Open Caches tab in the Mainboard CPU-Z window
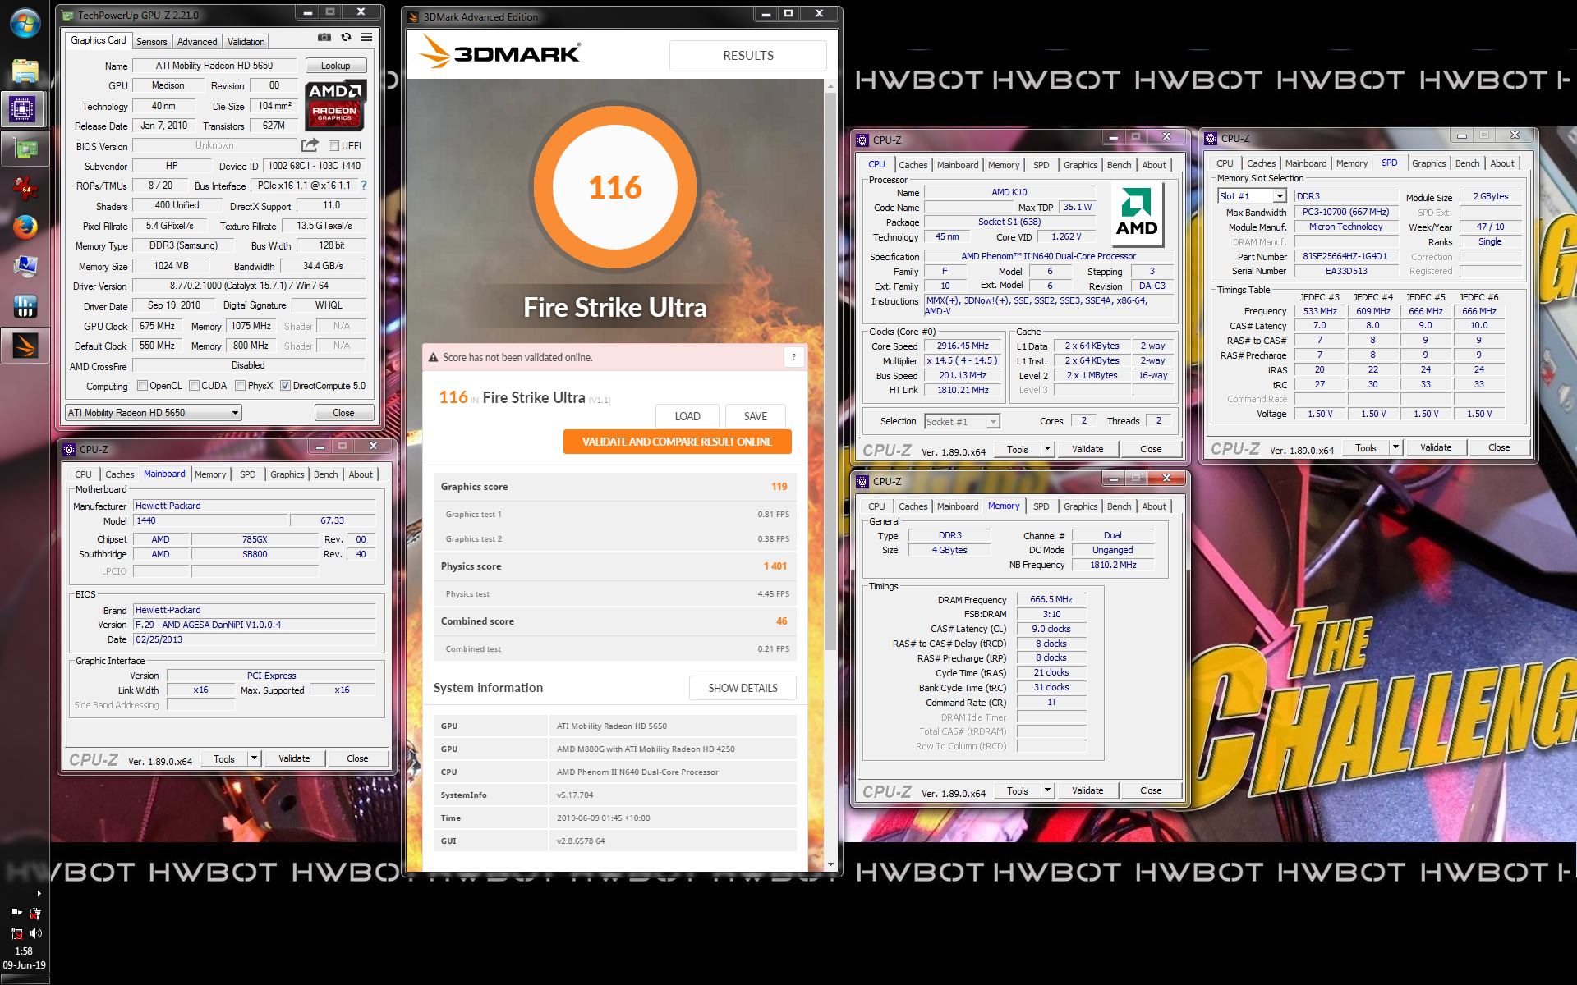The width and height of the screenshot is (1577, 985). [119, 474]
